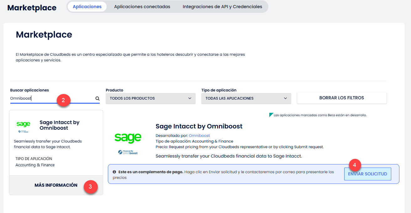Image resolution: width=411 pixels, height=213 pixels.
Task: Click the beta applications notice text
Action: [320, 115]
